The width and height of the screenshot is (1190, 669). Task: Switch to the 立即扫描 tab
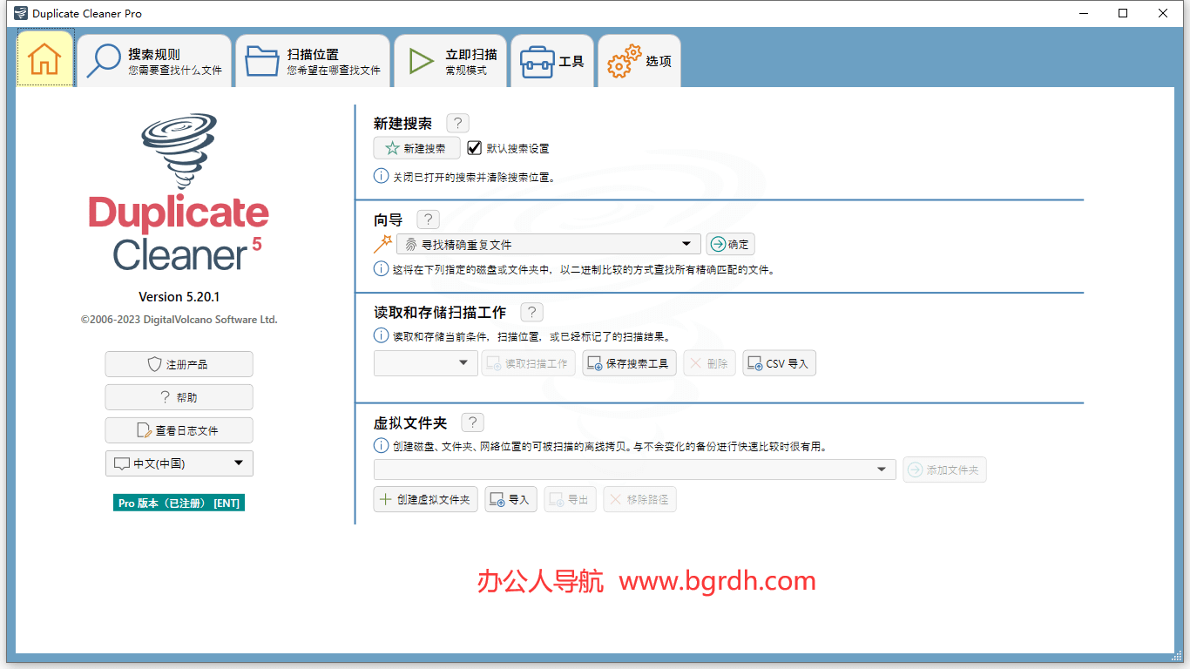[x=450, y=60]
